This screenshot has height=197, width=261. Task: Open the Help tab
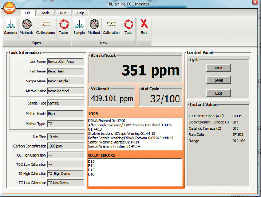coord(80,13)
